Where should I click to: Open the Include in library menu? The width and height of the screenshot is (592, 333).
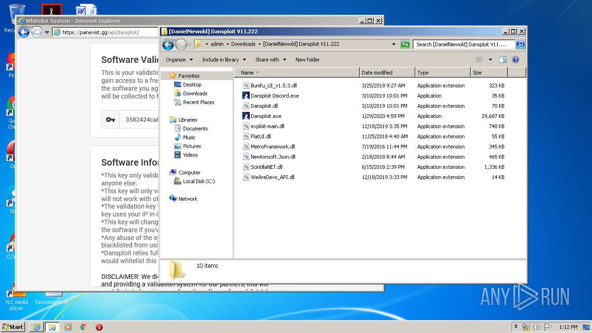pos(224,60)
